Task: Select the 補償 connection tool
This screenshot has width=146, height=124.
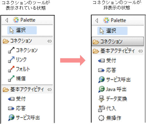Action: click(17, 79)
